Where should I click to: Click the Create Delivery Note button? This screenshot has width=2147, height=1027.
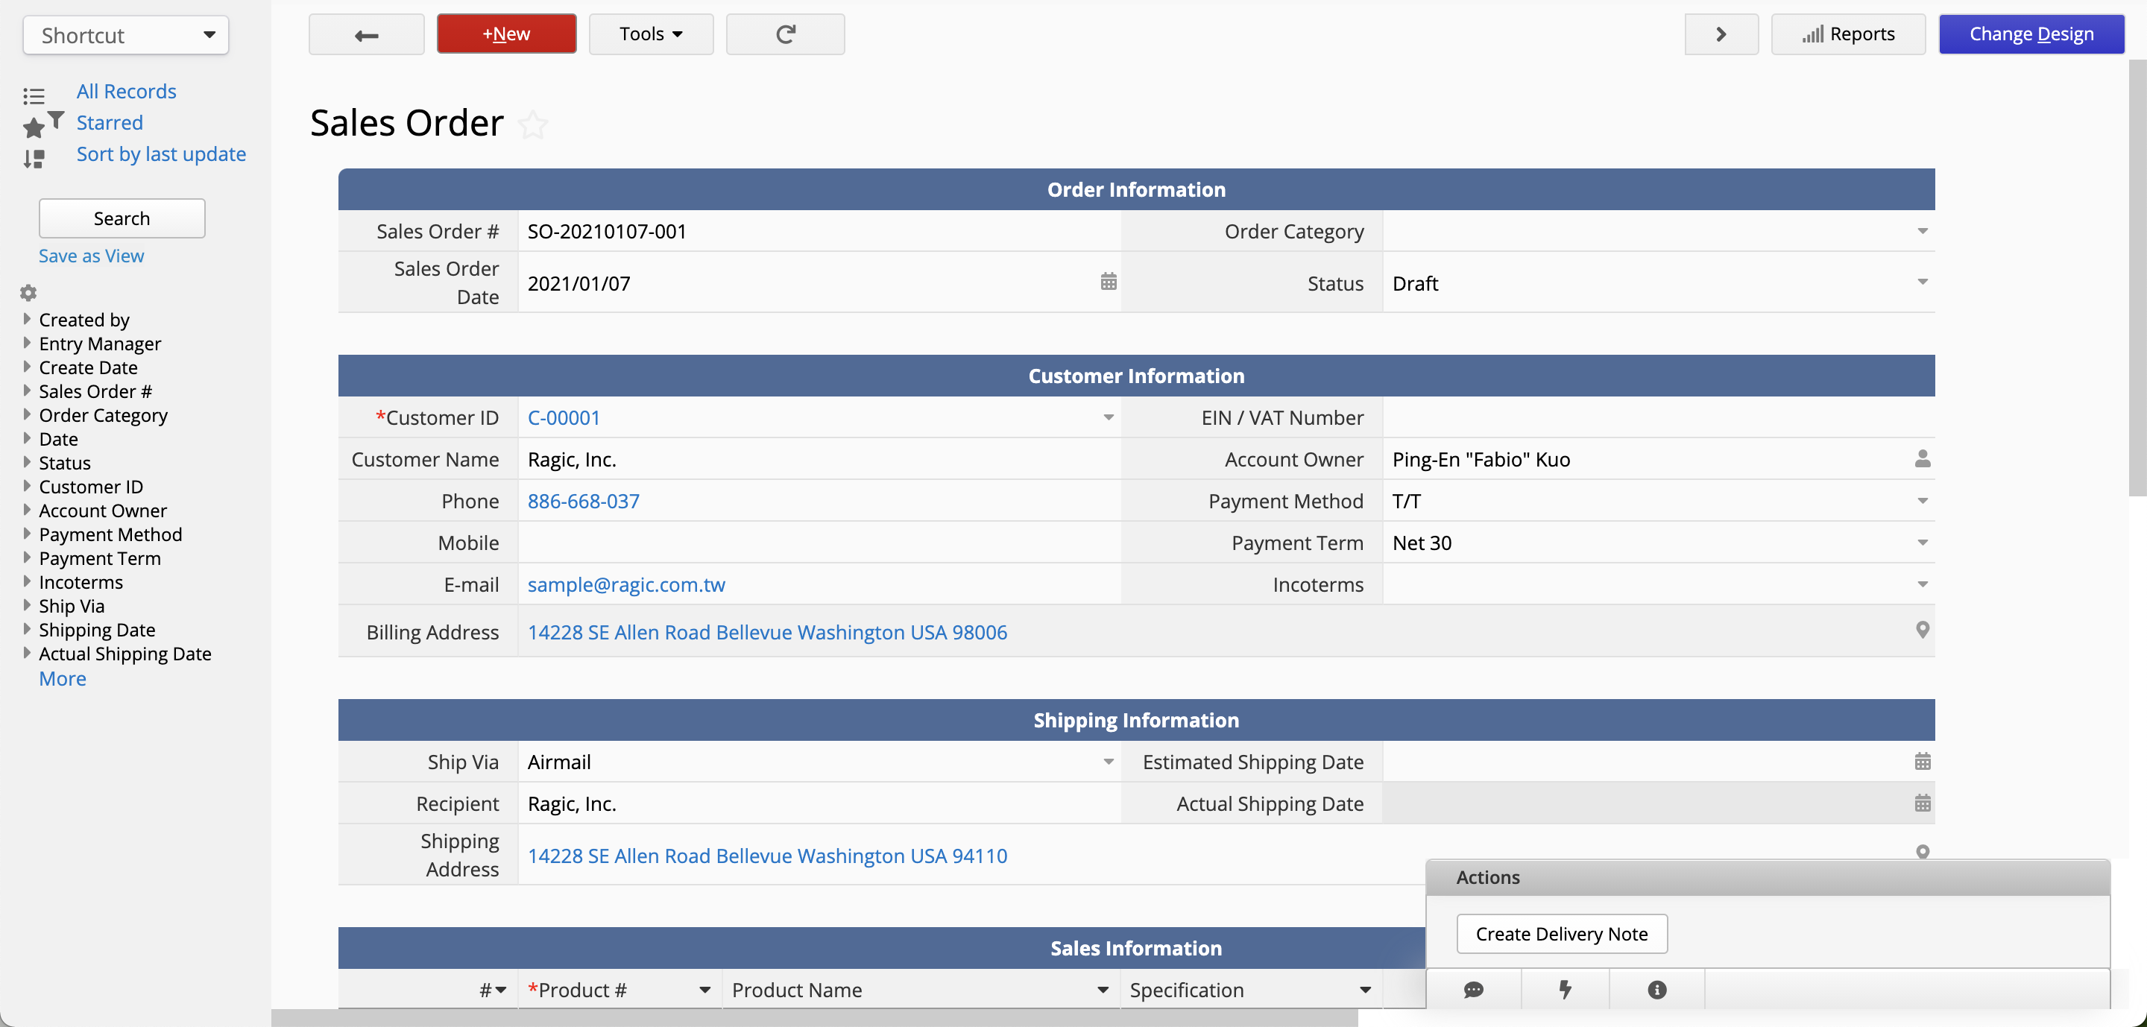(1561, 934)
